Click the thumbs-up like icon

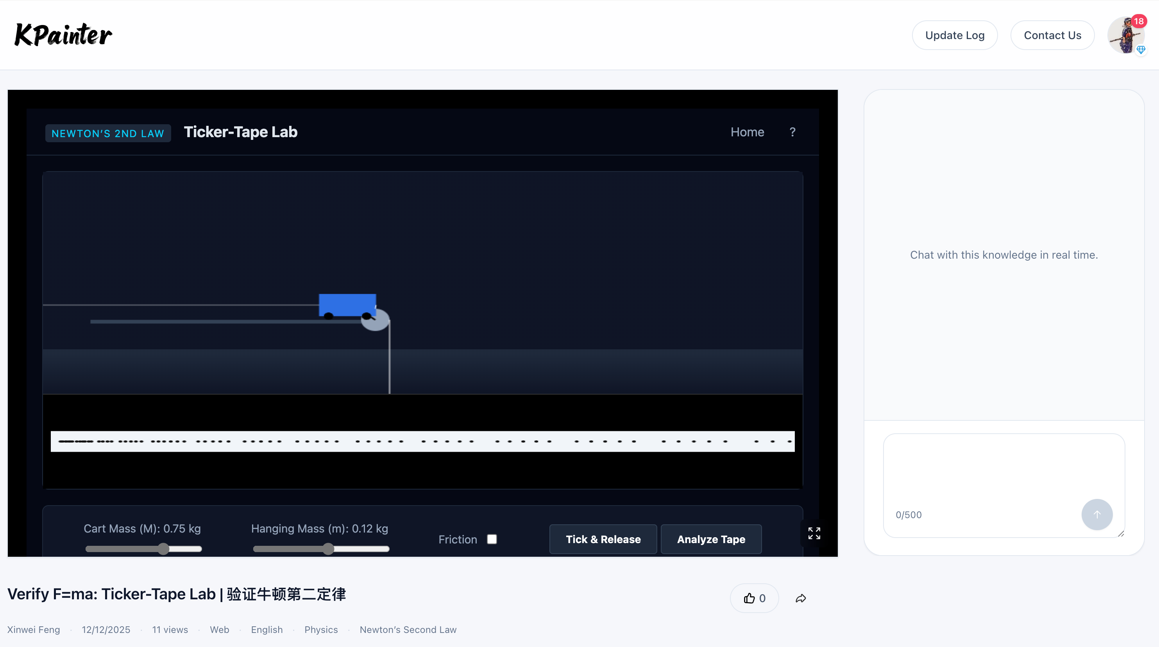749,598
